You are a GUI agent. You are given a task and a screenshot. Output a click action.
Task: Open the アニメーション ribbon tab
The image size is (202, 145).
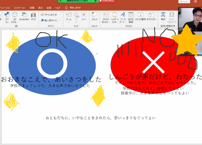[x=5, y=8]
